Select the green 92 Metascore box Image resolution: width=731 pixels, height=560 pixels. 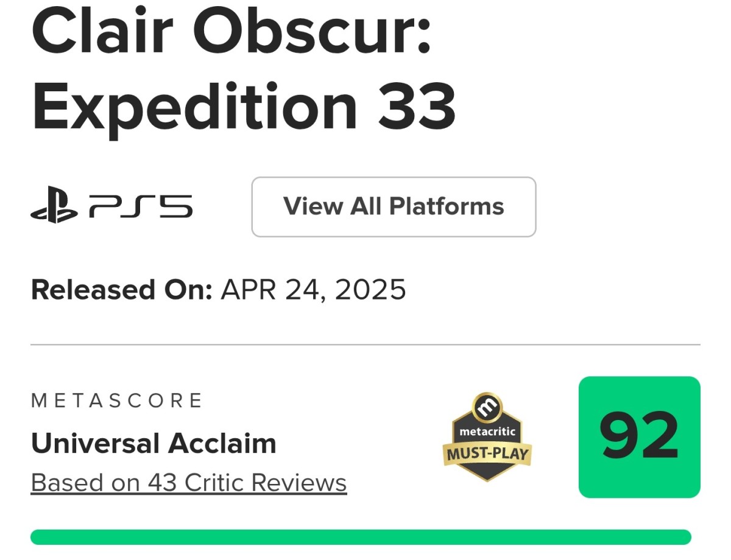click(x=639, y=437)
